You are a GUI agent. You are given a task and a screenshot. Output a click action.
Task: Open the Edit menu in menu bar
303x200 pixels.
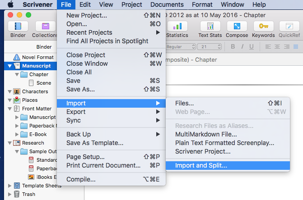(x=85, y=5)
